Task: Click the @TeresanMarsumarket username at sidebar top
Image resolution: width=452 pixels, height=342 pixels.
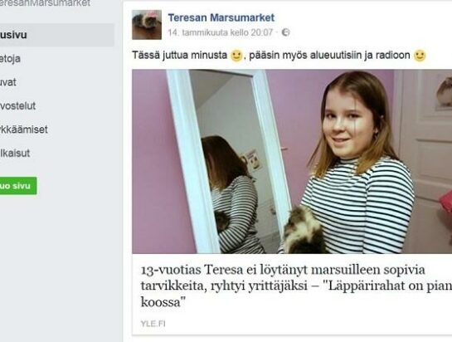Action: 45,3
